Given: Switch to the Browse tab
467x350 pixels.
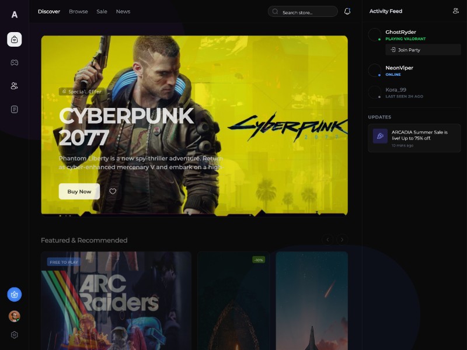Looking at the screenshot, I should [x=78, y=11].
